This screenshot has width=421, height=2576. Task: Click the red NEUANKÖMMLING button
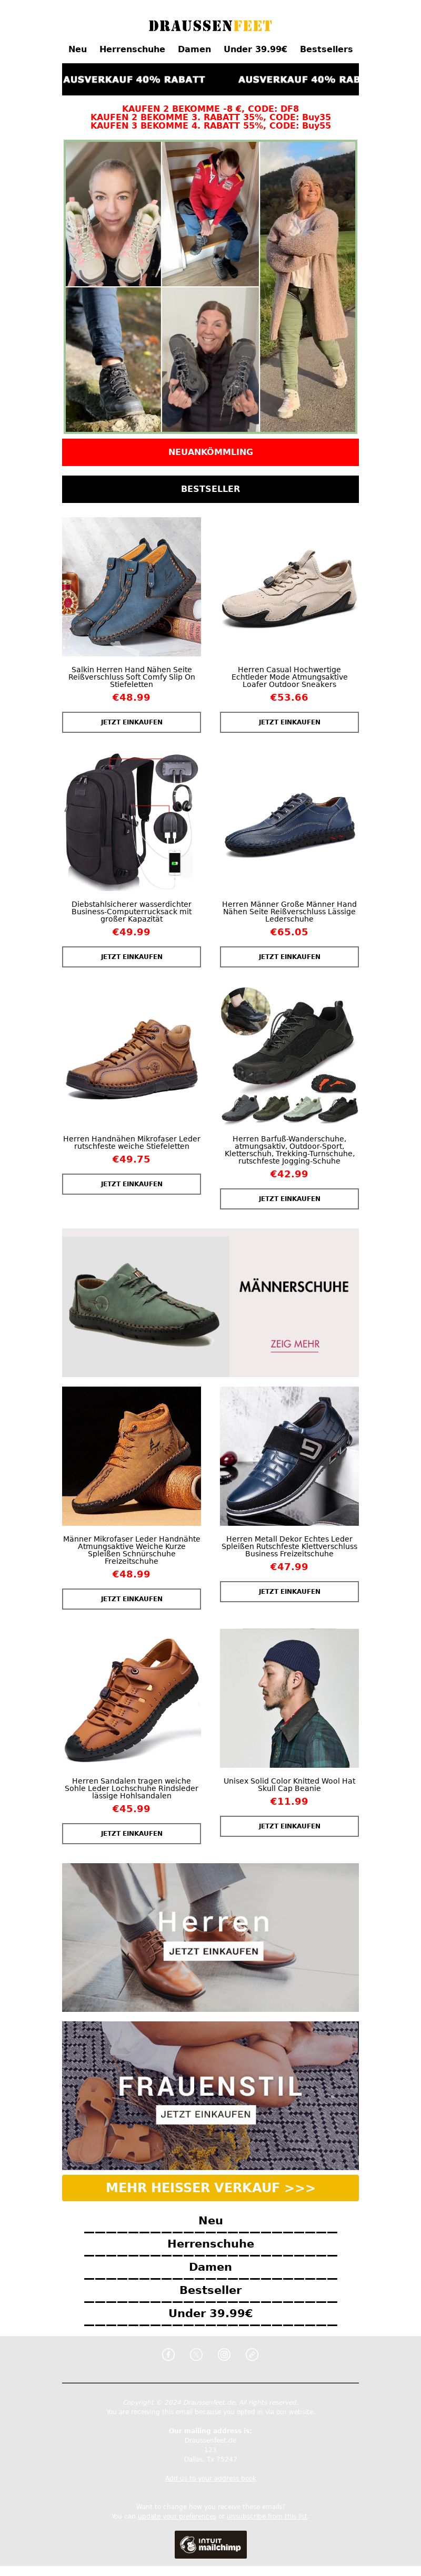click(210, 452)
